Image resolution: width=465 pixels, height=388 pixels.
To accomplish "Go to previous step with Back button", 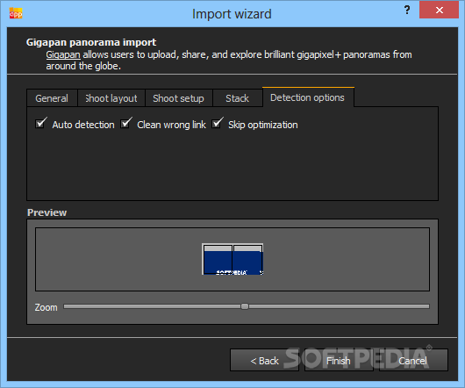I will [264, 360].
